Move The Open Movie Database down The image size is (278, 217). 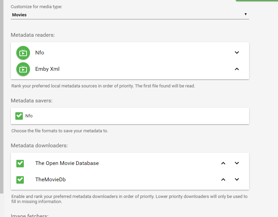[237, 163]
